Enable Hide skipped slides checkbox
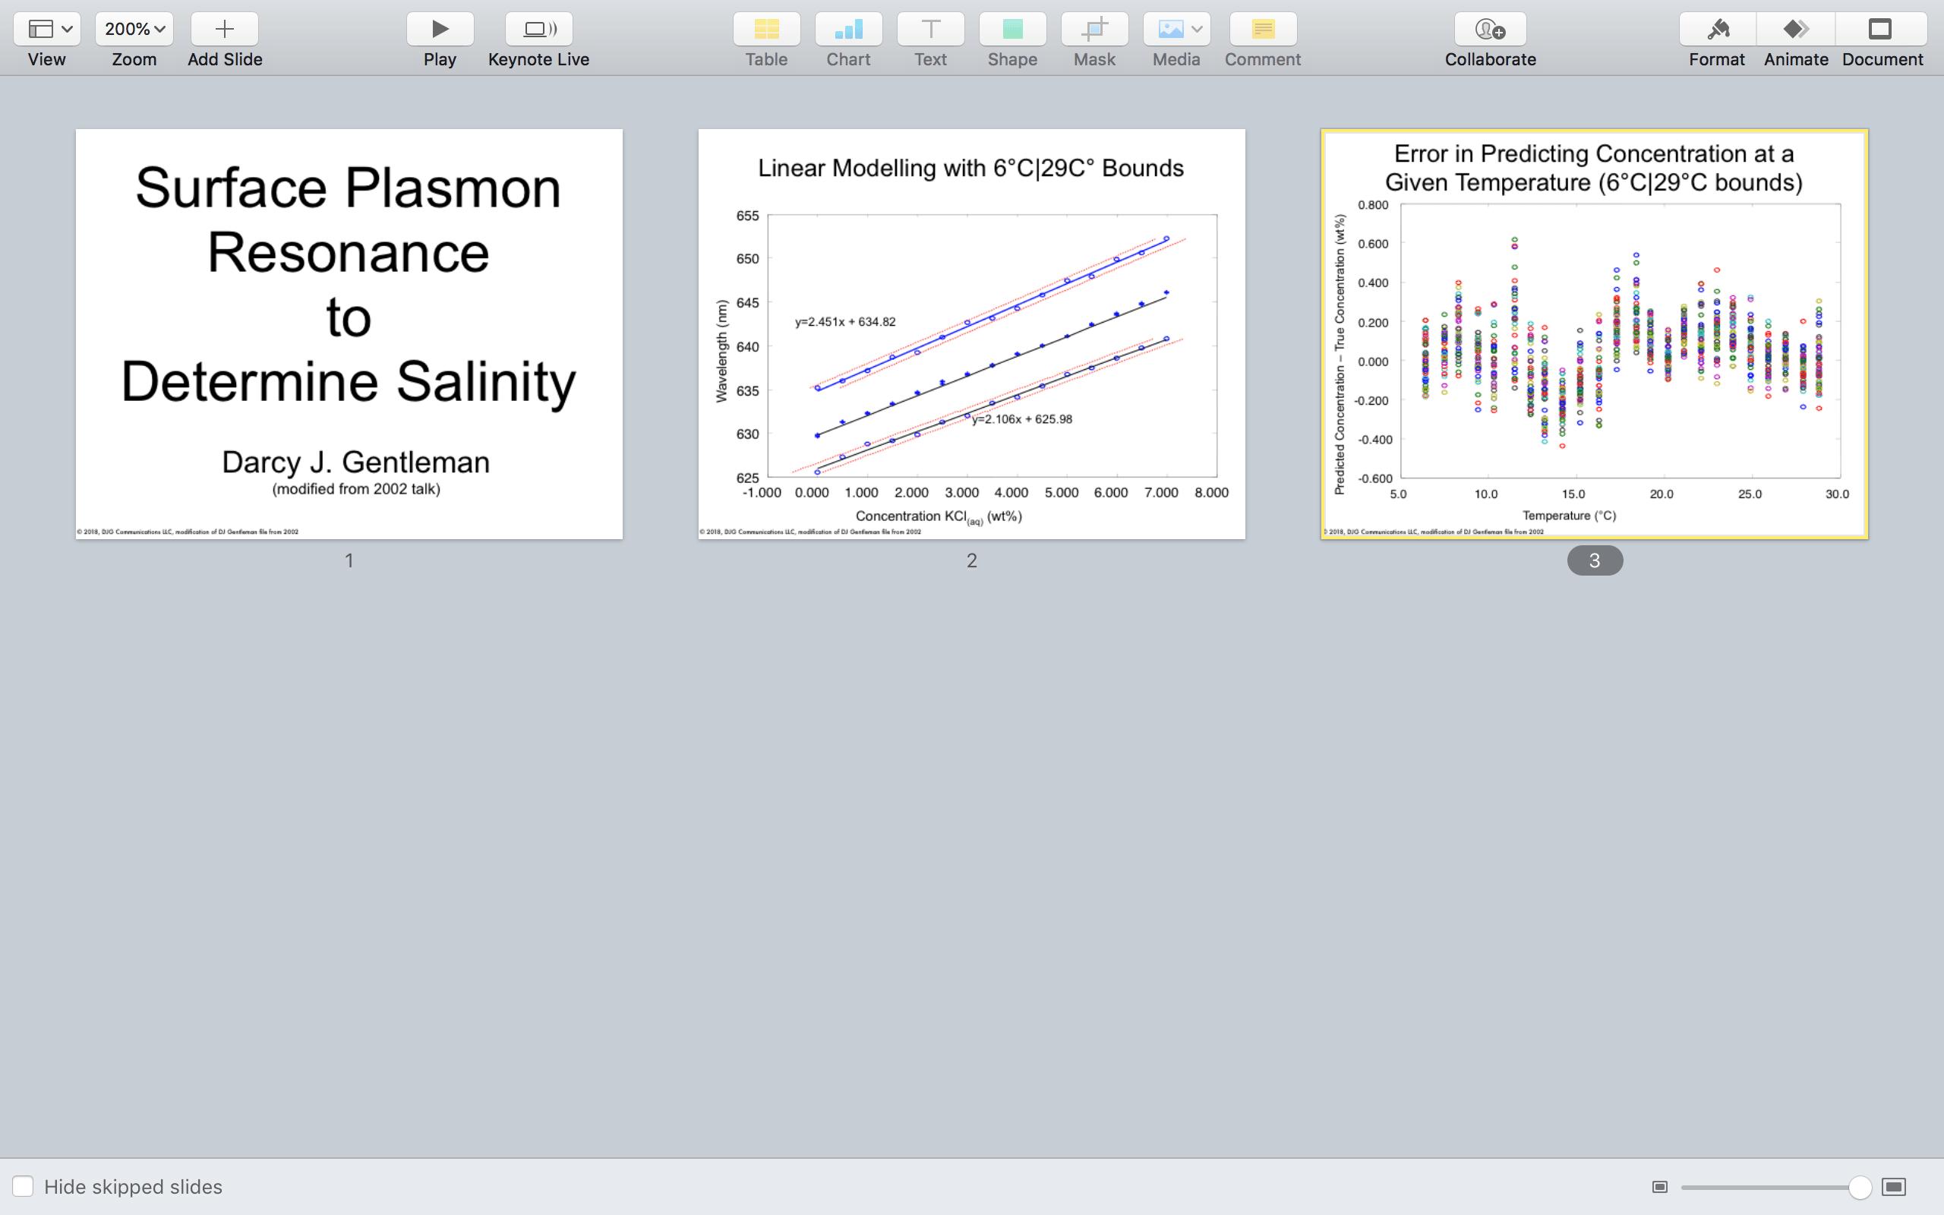Viewport: 1944px width, 1215px height. 24,1186
